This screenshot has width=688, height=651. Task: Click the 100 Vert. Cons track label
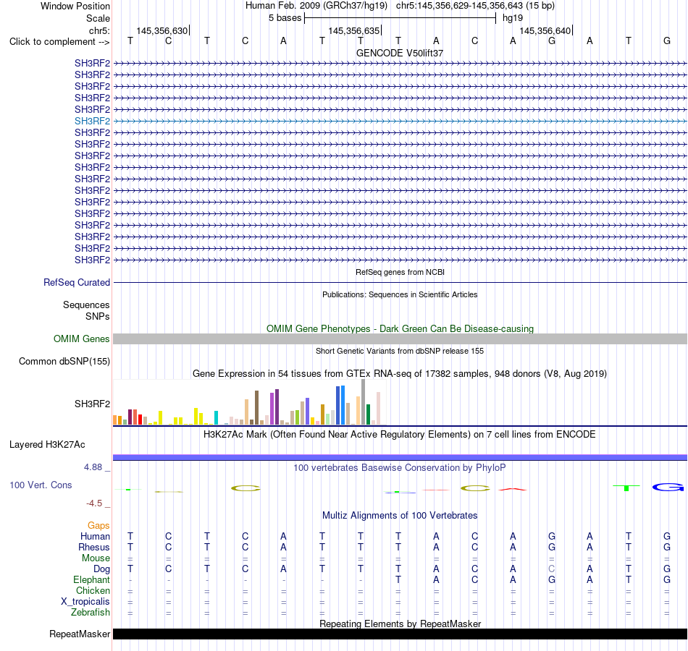pyautogui.click(x=41, y=485)
